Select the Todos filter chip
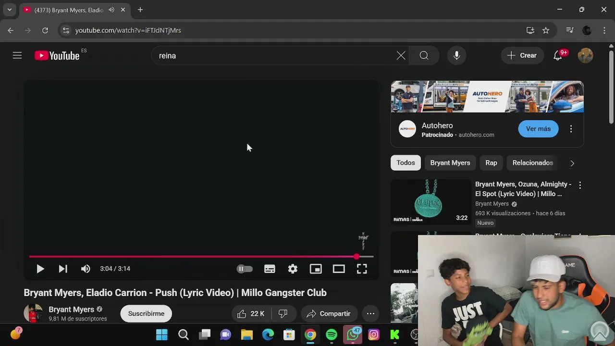Screen dimensions: 615x346 pyautogui.click(x=406, y=163)
